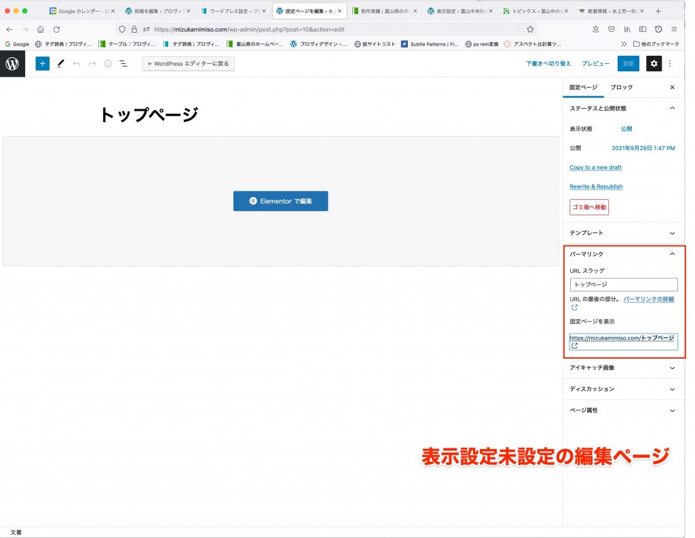Expand the アイキャッチ画像 panel
The image size is (695, 538).
pos(672,367)
